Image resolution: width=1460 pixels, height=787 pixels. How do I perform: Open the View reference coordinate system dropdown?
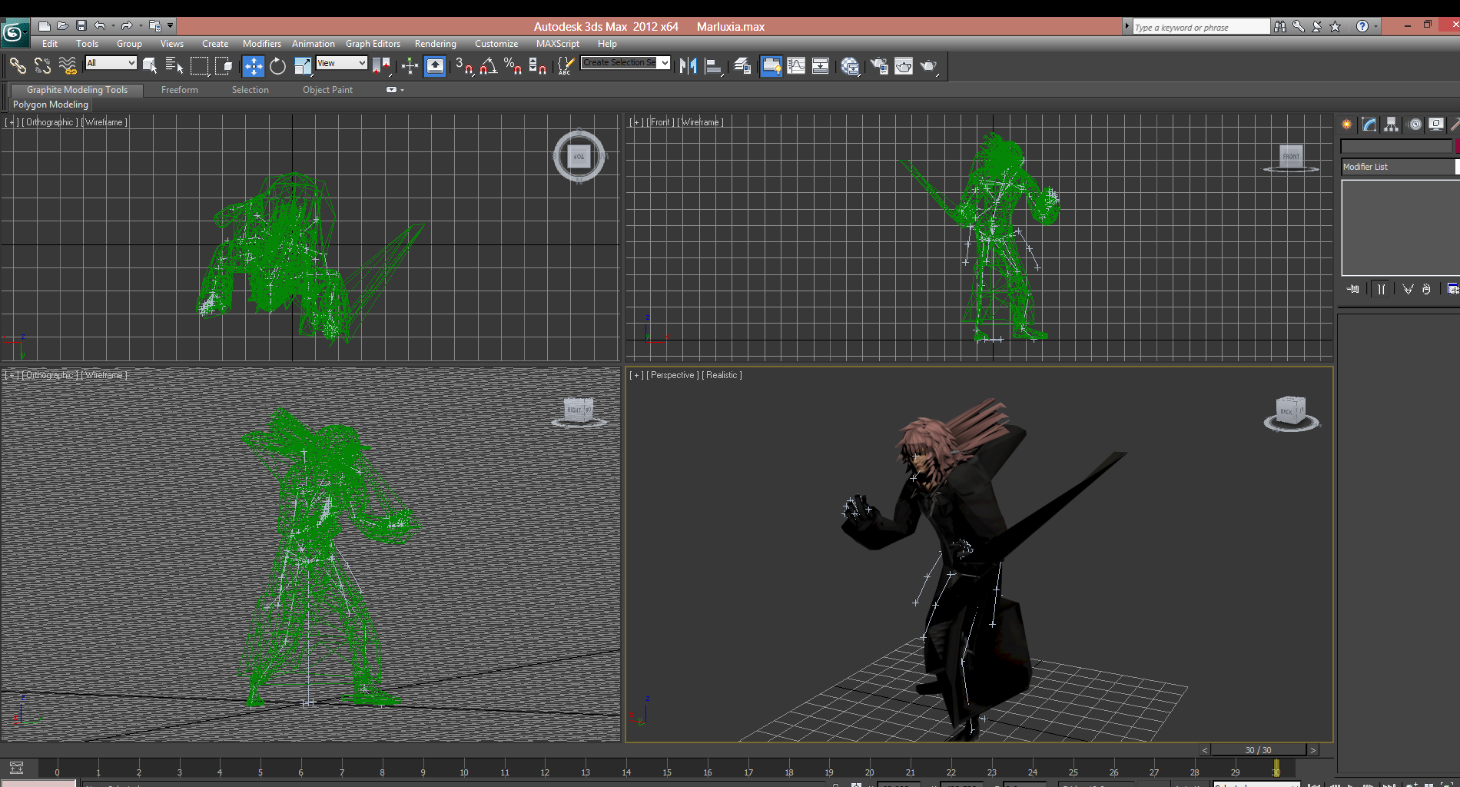[x=341, y=63]
